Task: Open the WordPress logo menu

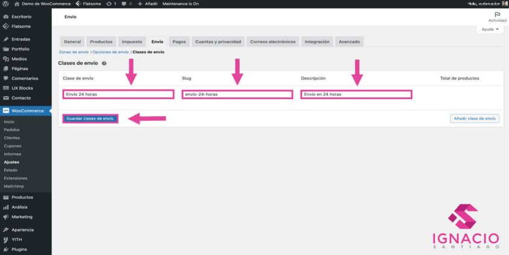Action: click(x=5, y=4)
